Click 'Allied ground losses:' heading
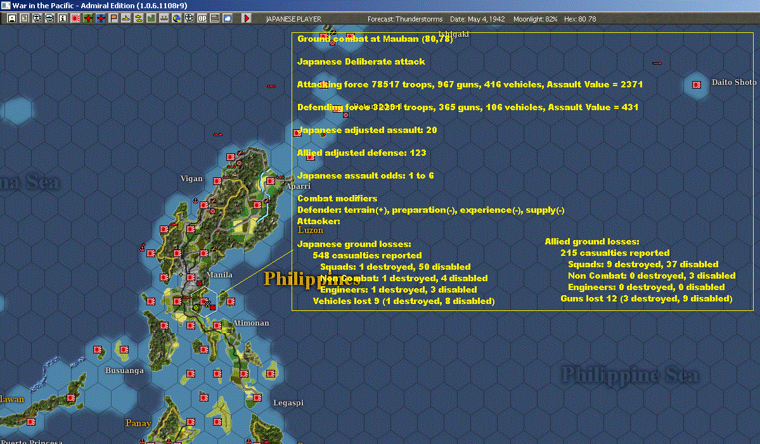The image size is (760, 444). click(x=592, y=241)
